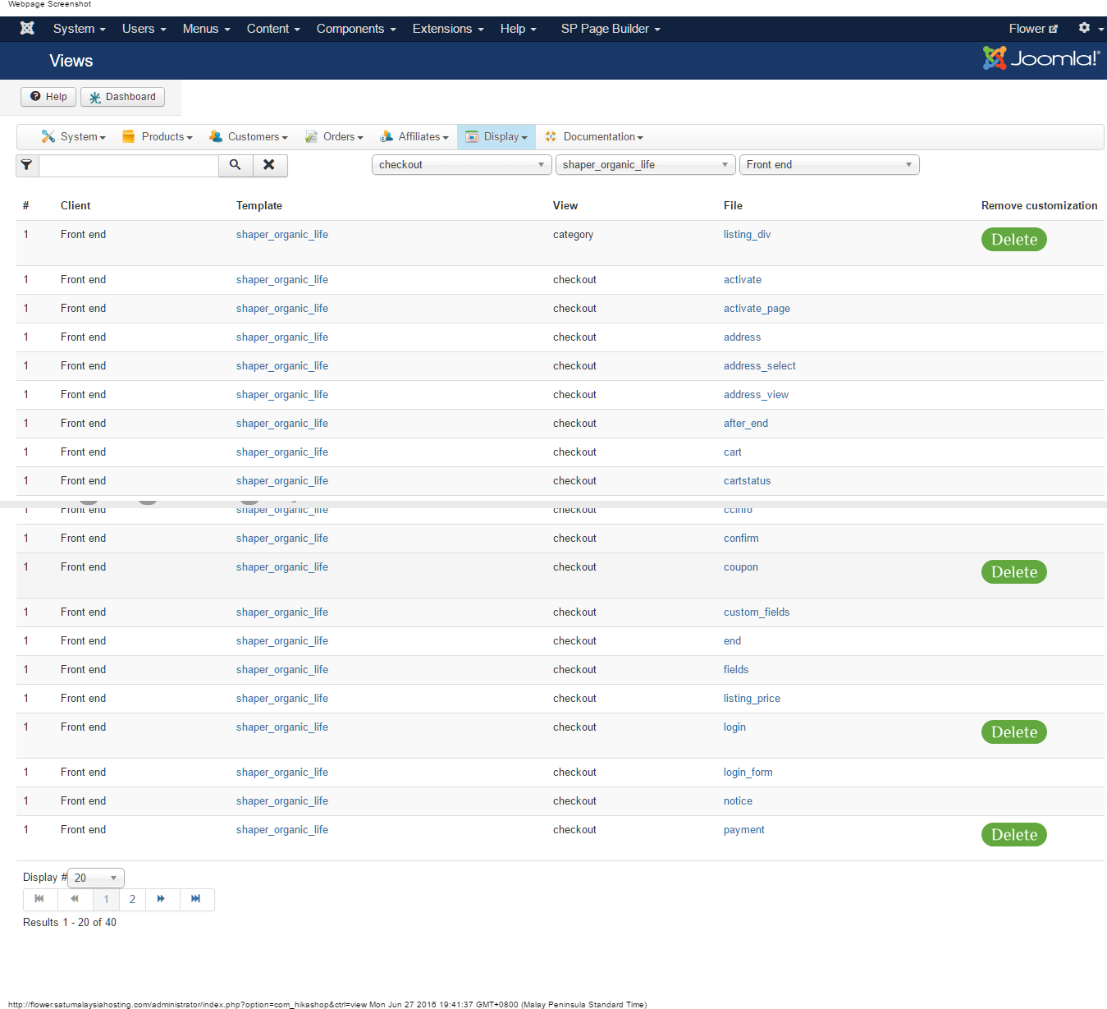Delete the coupon file customization
This screenshot has height=1009, width=1107.
pyautogui.click(x=1013, y=572)
